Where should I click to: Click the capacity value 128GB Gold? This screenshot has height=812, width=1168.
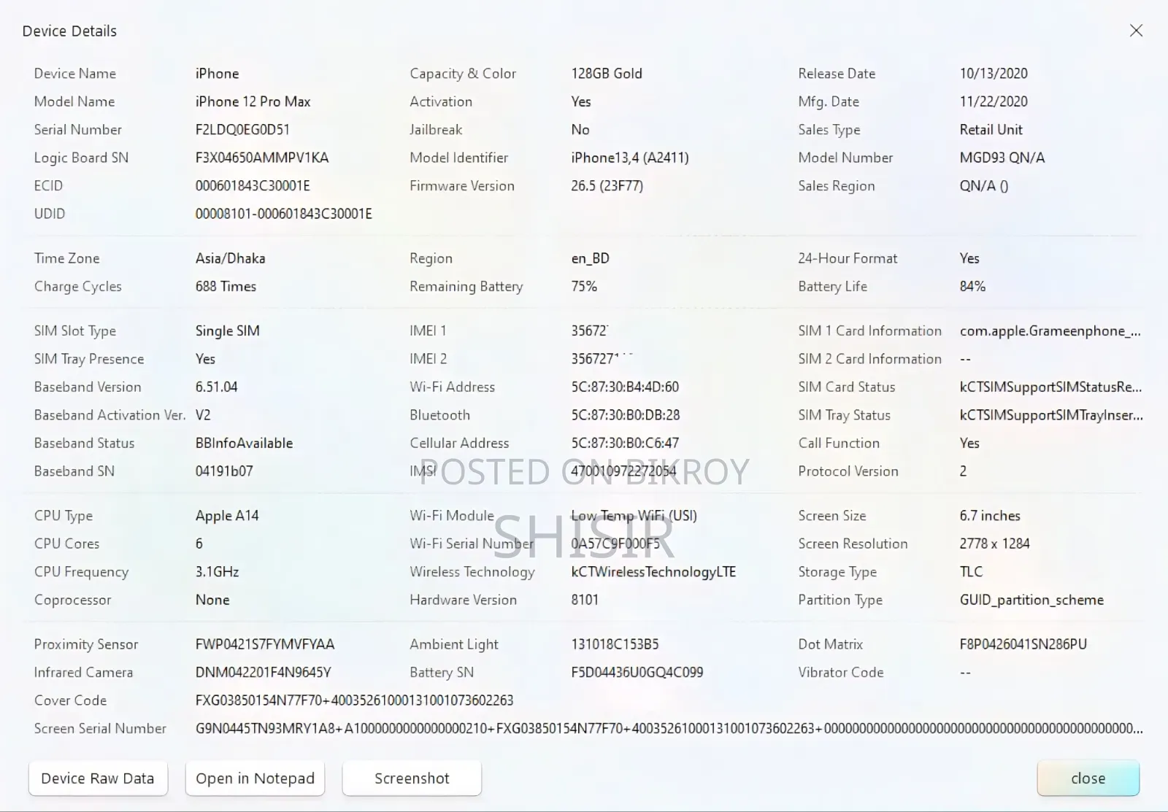[x=607, y=74]
